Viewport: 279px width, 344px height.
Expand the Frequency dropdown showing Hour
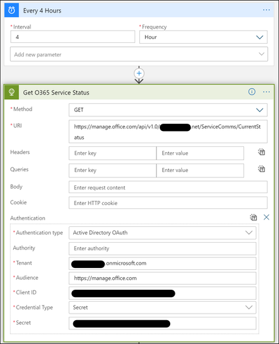[x=203, y=37]
